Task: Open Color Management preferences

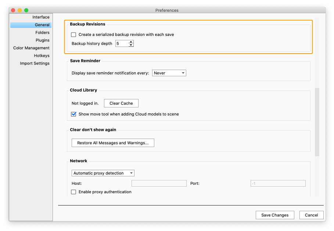Action: (31, 48)
